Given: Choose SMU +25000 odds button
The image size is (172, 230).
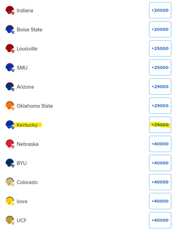Looking at the screenshot, I should [x=160, y=68].
